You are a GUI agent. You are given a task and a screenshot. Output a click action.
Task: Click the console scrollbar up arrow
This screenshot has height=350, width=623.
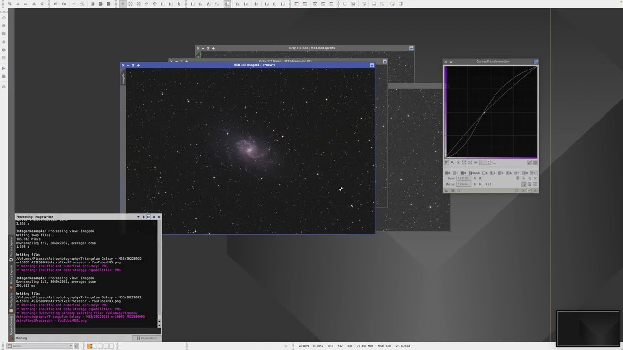click(x=159, y=321)
